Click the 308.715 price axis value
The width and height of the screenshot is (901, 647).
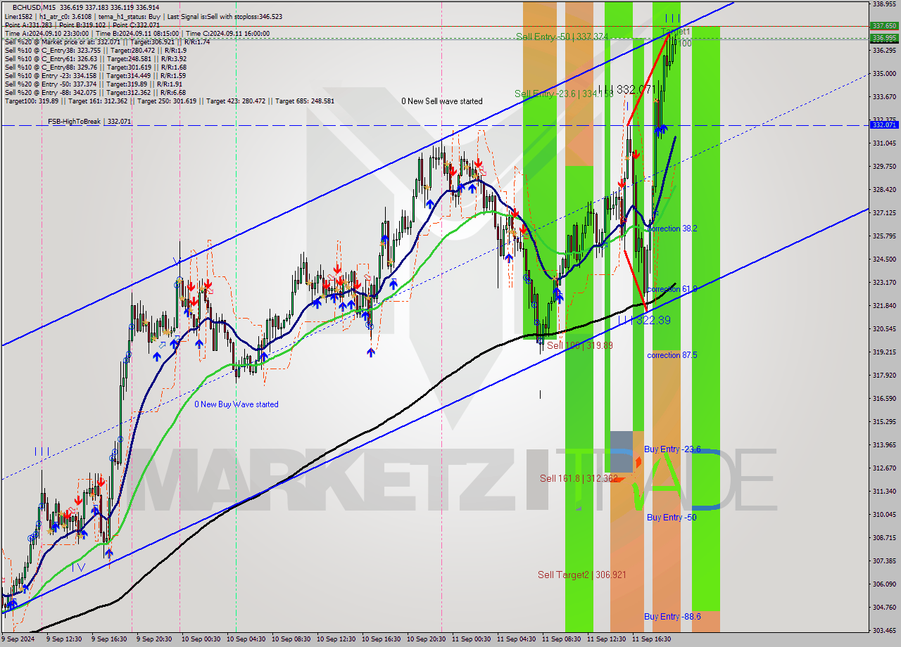pos(884,537)
